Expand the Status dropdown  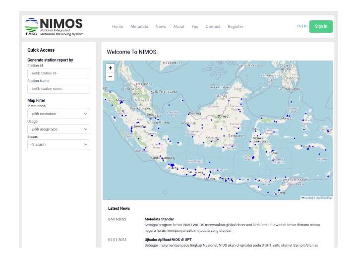point(59,144)
